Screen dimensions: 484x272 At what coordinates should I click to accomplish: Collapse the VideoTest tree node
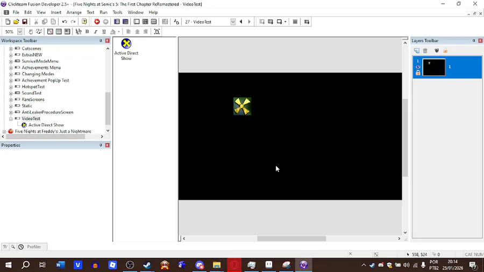(x=11, y=119)
